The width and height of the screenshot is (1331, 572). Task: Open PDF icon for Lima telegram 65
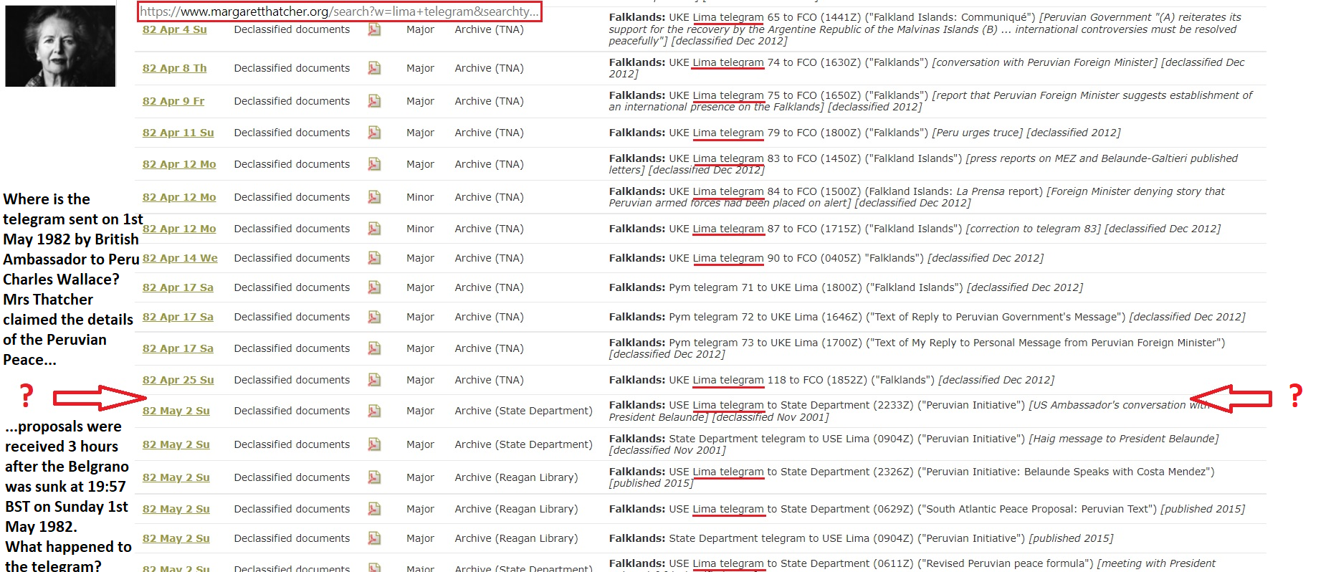374,29
